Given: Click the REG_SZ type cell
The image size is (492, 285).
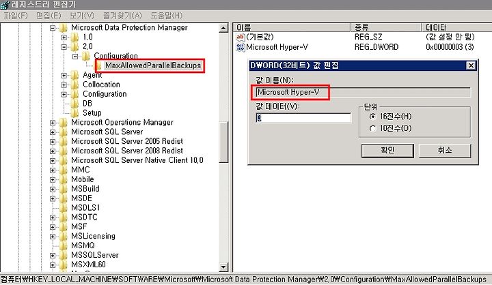Looking at the screenshot, I should [368, 37].
